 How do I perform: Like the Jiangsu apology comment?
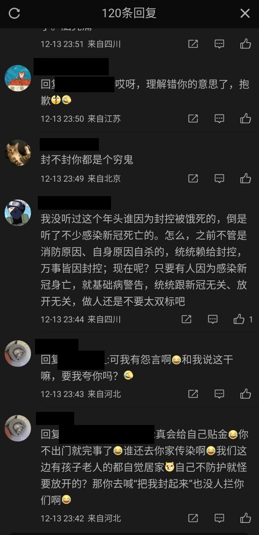pyautogui.click(x=245, y=119)
